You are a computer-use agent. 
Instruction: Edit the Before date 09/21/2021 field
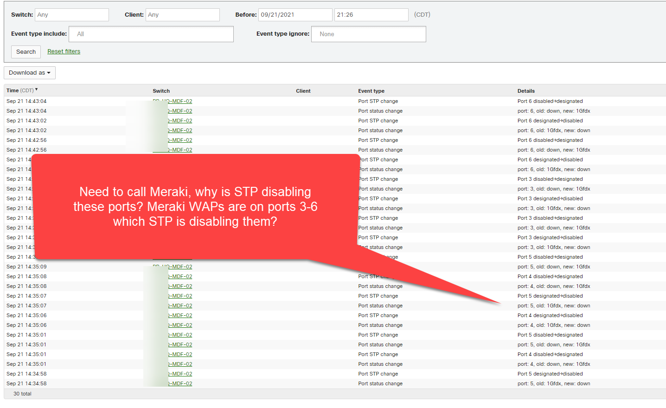coord(295,14)
